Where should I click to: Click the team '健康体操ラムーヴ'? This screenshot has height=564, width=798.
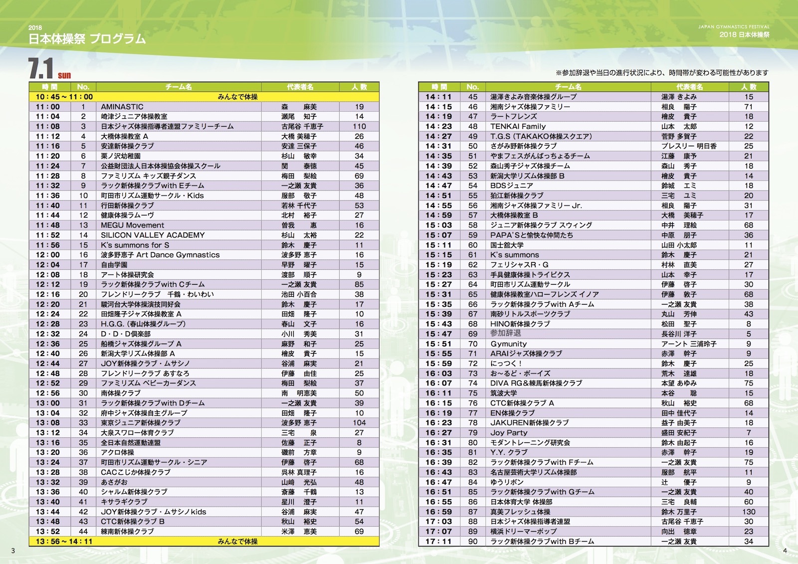(x=127, y=215)
